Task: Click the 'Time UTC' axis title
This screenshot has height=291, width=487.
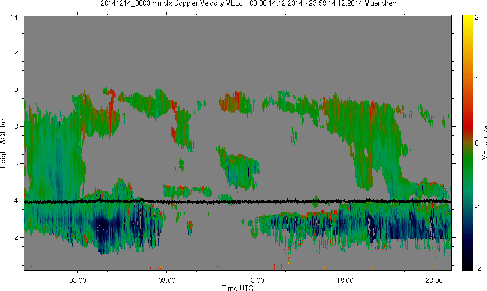Action: pos(238,288)
